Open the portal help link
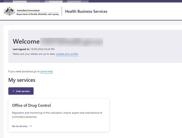 (47, 71)
